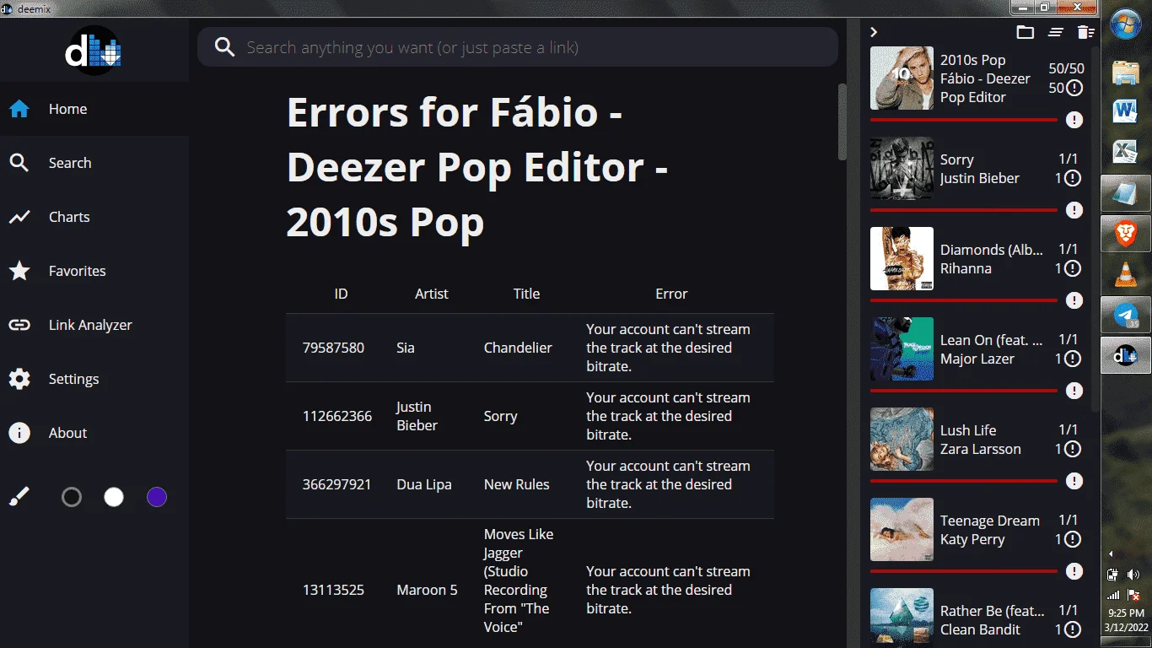Click filled alert at end of 2010s Pop bar
1152x648 pixels.
[1074, 120]
